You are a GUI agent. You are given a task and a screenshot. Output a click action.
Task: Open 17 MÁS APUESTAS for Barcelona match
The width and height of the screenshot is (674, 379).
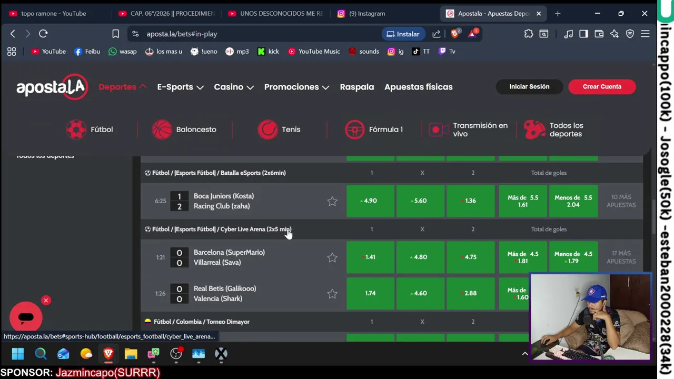(621, 257)
